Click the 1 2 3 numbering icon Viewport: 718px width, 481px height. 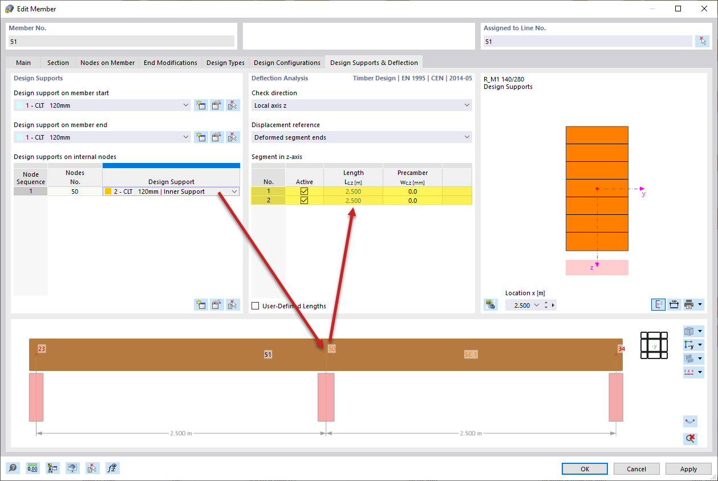[689, 373]
